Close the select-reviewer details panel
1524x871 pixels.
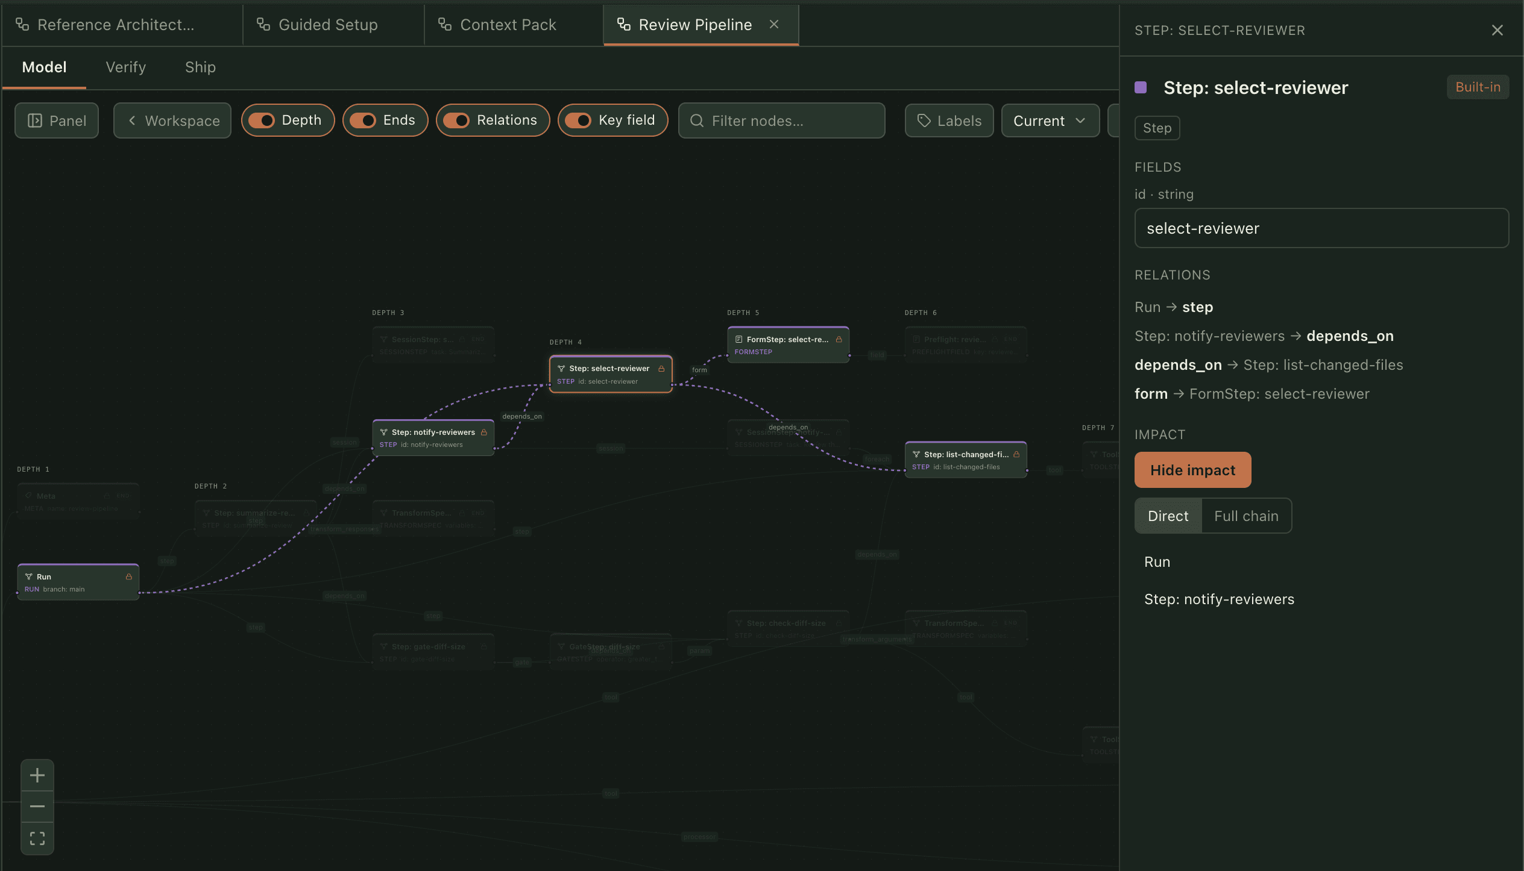point(1497,30)
